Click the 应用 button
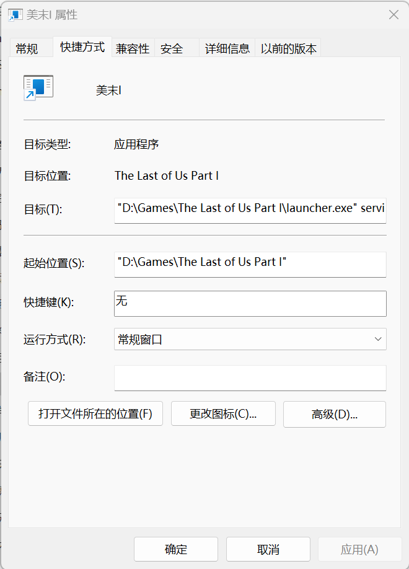Image resolution: width=409 pixels, height=569 pixels. point(359,549)
